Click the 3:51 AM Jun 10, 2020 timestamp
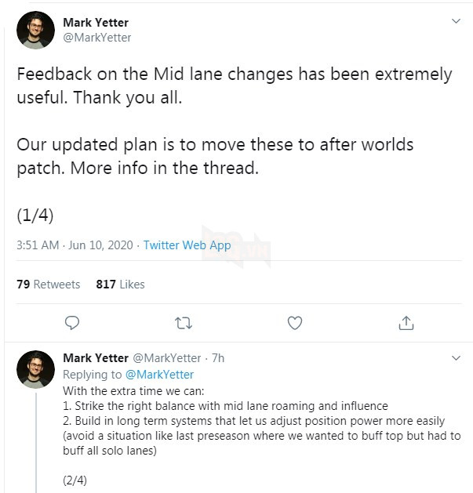This screenshot has width=473, height=493. (x=75, y=245)
